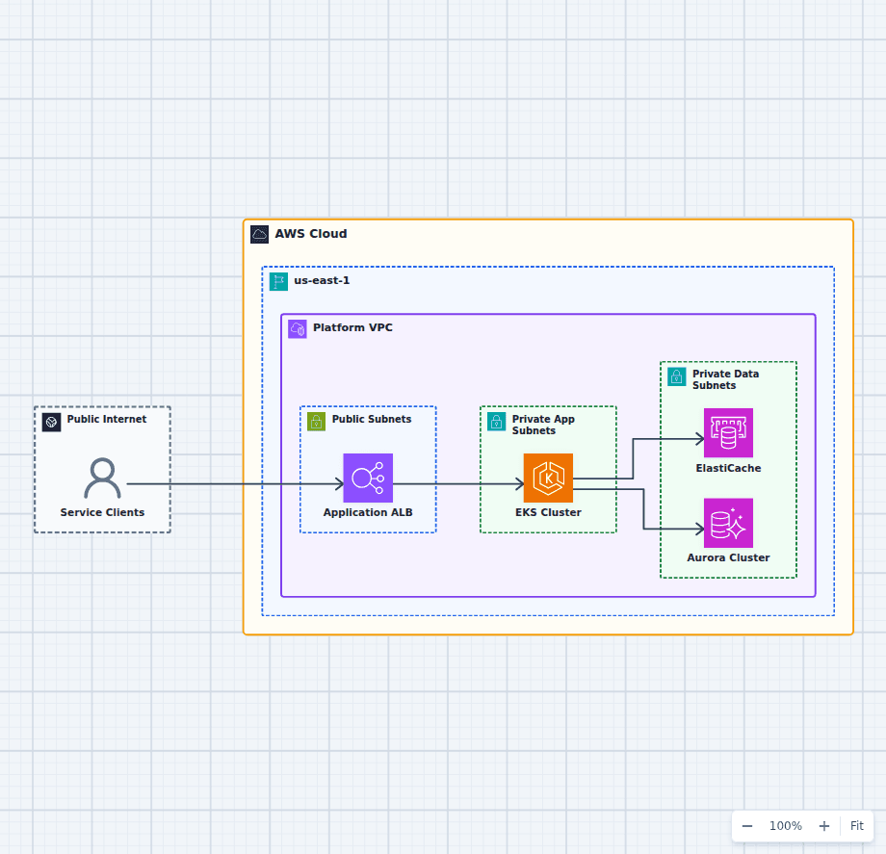Select the arrow from Service Clients to ALB
The height and width of the screenshot is (854, 886).
tap(235, 484)
